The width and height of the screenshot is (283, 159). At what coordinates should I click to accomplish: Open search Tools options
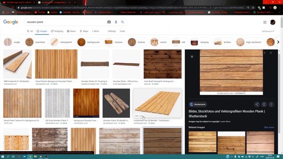122,31
